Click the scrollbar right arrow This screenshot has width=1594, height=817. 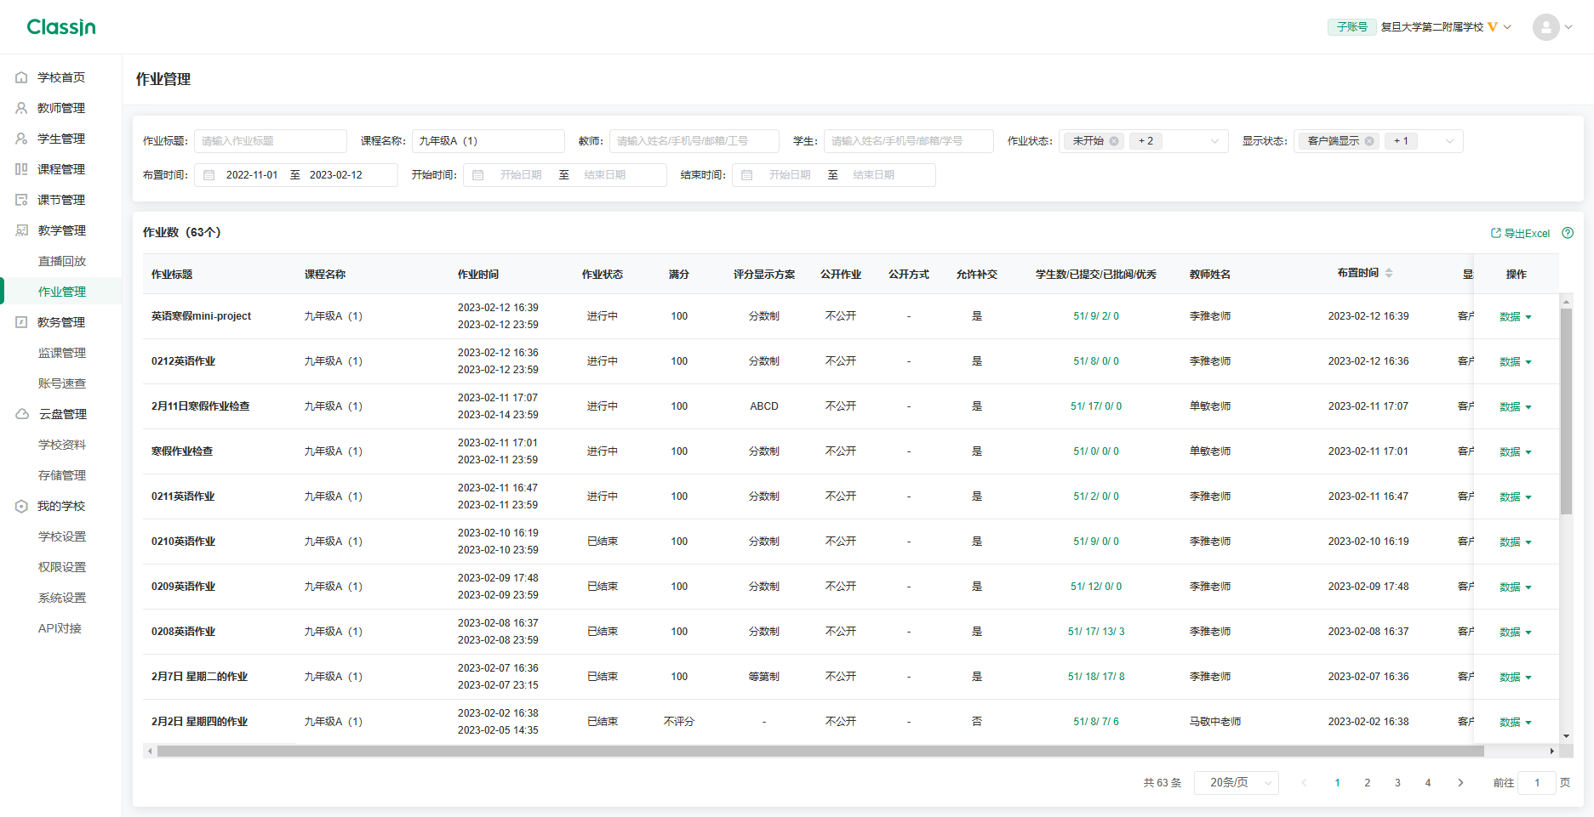click(x=1552, y=751)
